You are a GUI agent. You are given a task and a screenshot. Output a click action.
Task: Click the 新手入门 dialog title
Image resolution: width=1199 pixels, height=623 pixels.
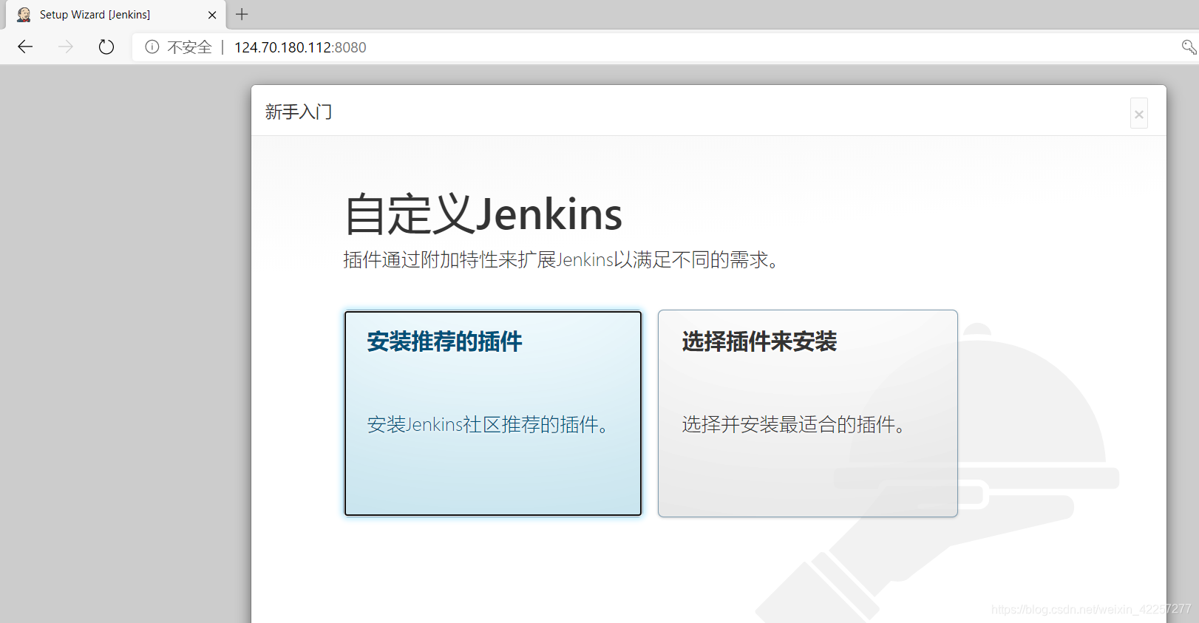click(299, 112)
